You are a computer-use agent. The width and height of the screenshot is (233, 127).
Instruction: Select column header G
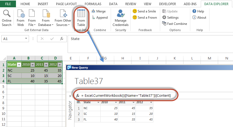pos(105,58)
